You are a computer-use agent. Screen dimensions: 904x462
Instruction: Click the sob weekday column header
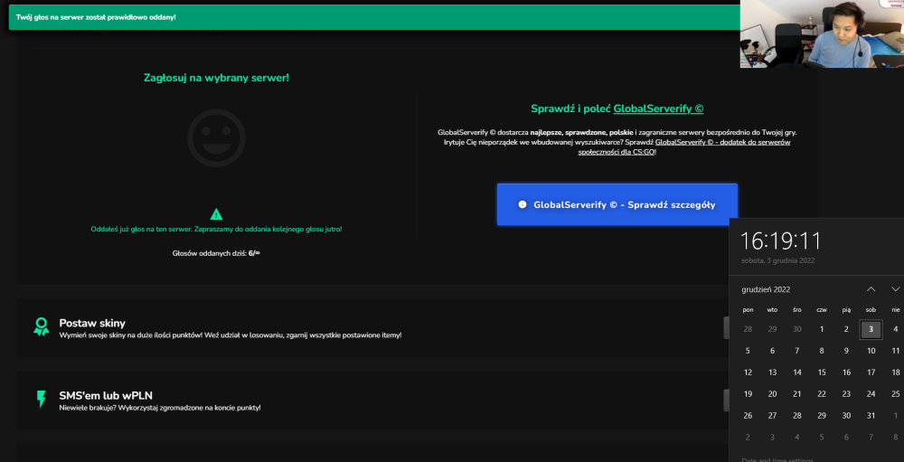point(871,310)
